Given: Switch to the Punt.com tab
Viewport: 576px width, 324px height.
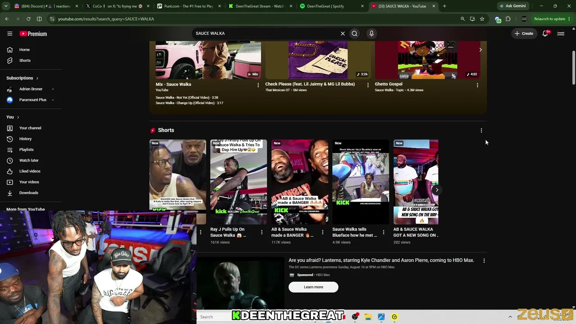Looking at the screenshot, I should tap(189, 6).
